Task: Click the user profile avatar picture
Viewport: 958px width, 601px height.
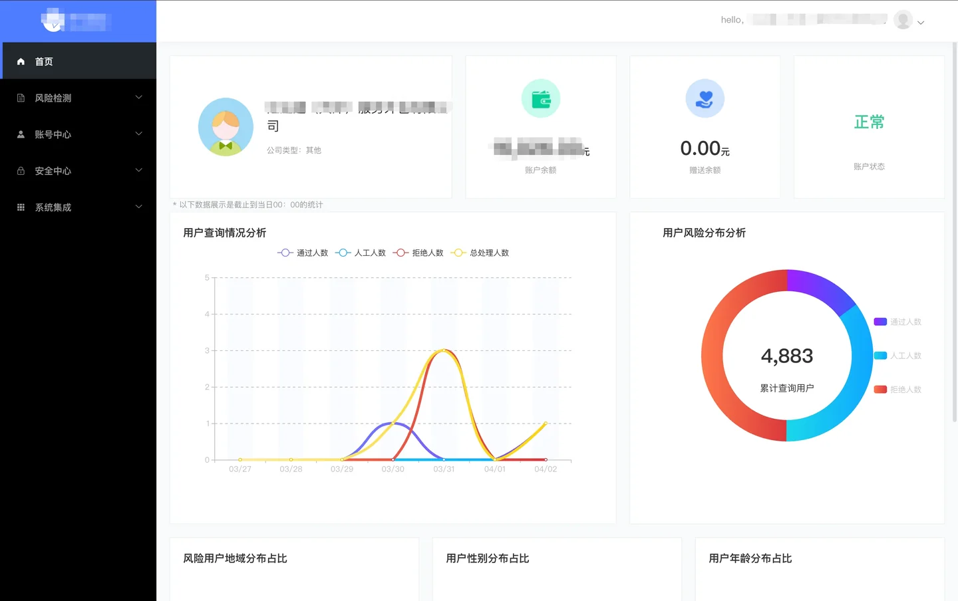Action: (903, 19)
